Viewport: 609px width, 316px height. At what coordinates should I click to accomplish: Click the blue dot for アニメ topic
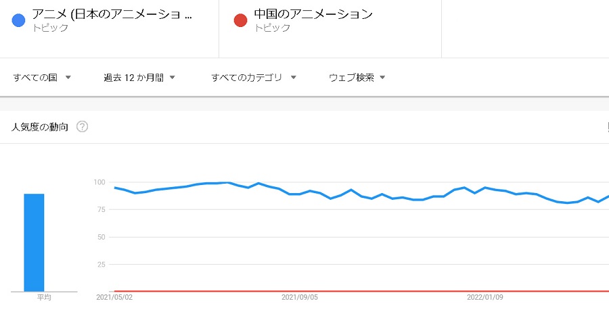[19, 20]
